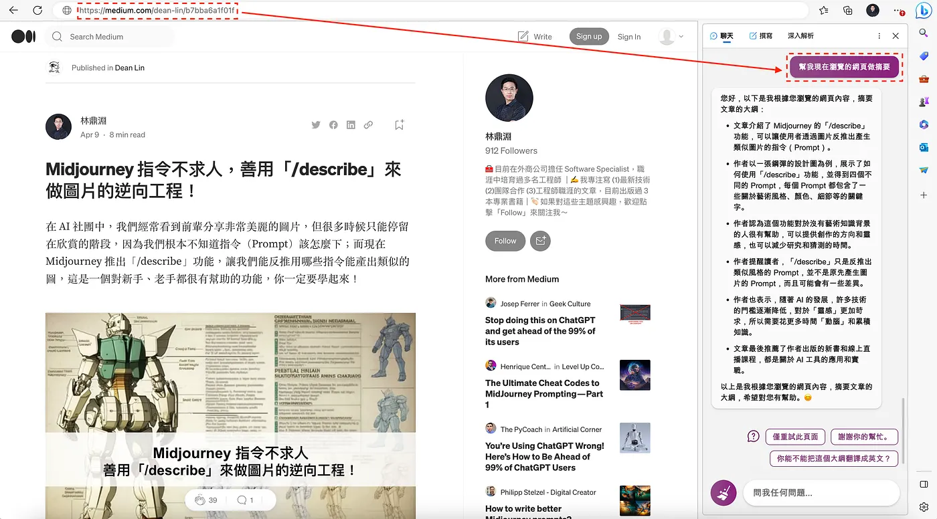937x519 pixels.
Task: Expand the Medium user avatar dropdown
Action: point(671,37)
